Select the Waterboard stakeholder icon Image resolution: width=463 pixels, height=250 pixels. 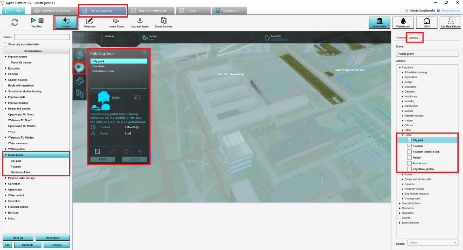[403, 22]
